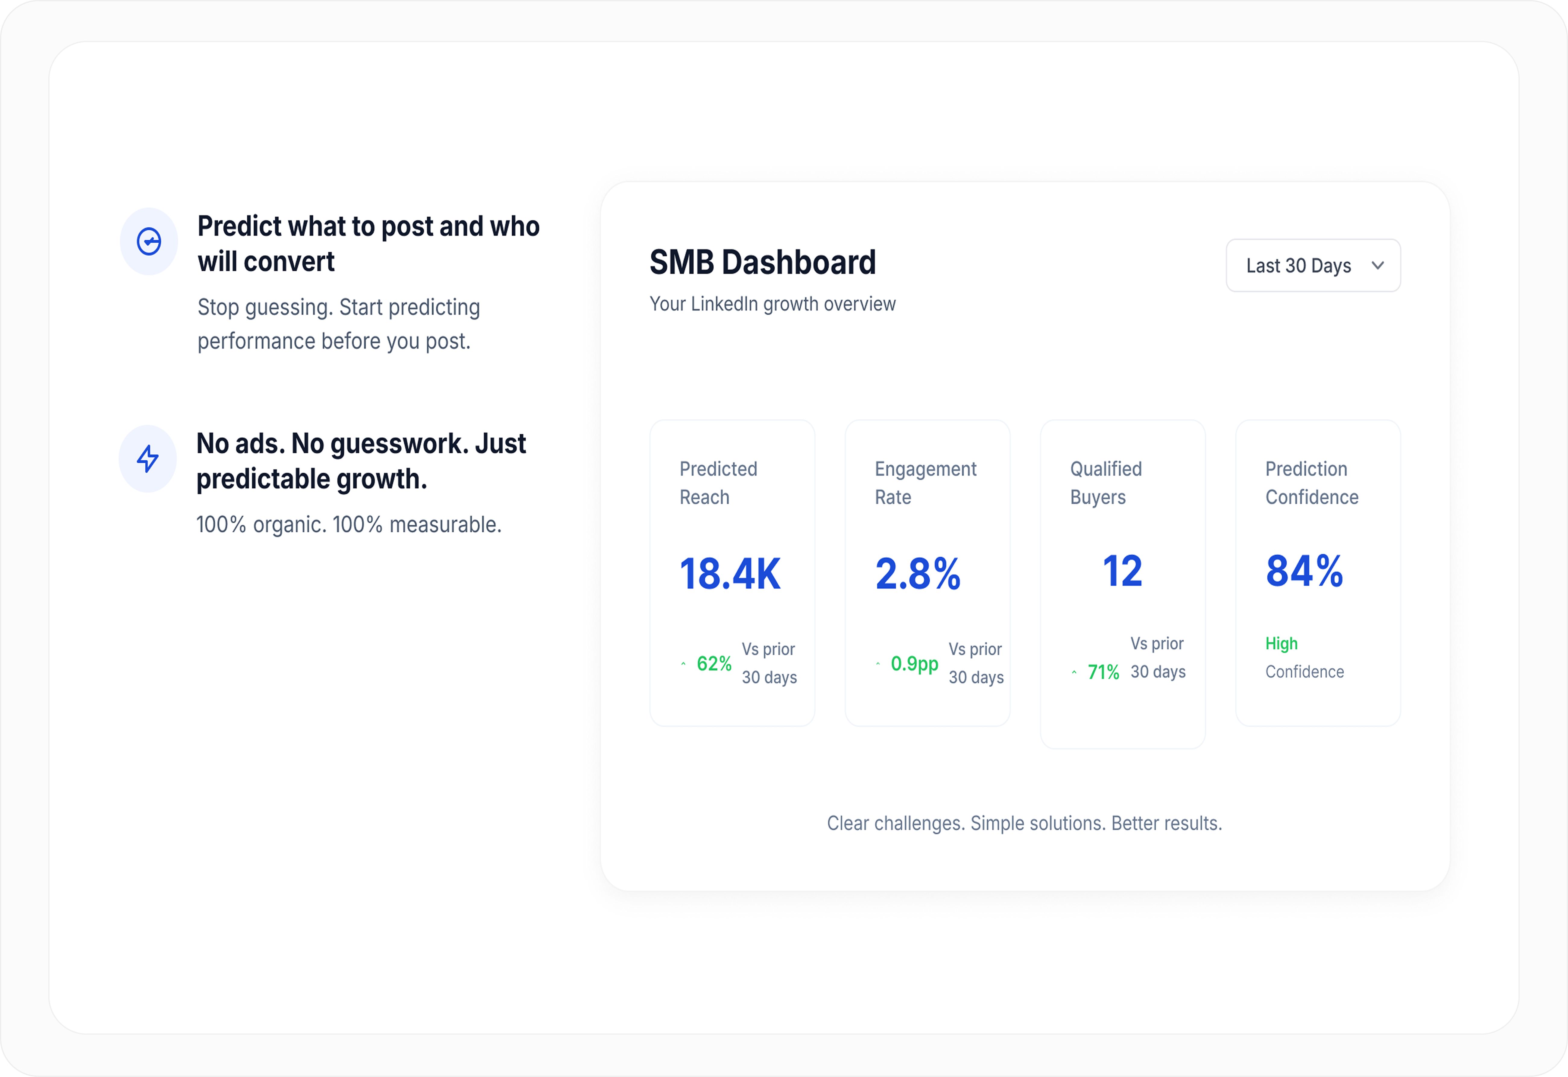The height and width of the screenshot is (1077, 1568).
Task: Open the Last 30 Days dropdown
Action: (1313, 265)
